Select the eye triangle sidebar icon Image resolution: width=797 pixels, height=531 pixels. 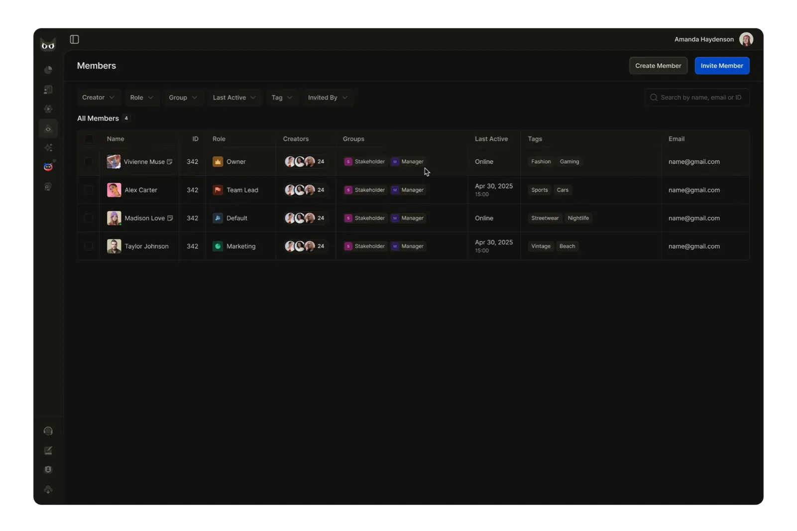(48, 129)
